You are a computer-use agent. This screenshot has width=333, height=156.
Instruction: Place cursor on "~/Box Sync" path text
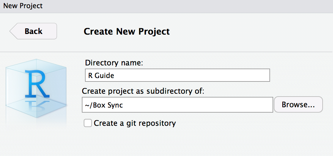(x=104, y=105)
